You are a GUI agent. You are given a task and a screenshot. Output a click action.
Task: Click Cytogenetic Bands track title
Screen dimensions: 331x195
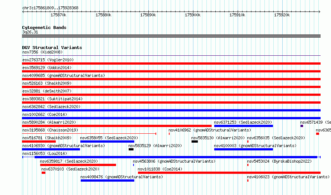point(44,27)
